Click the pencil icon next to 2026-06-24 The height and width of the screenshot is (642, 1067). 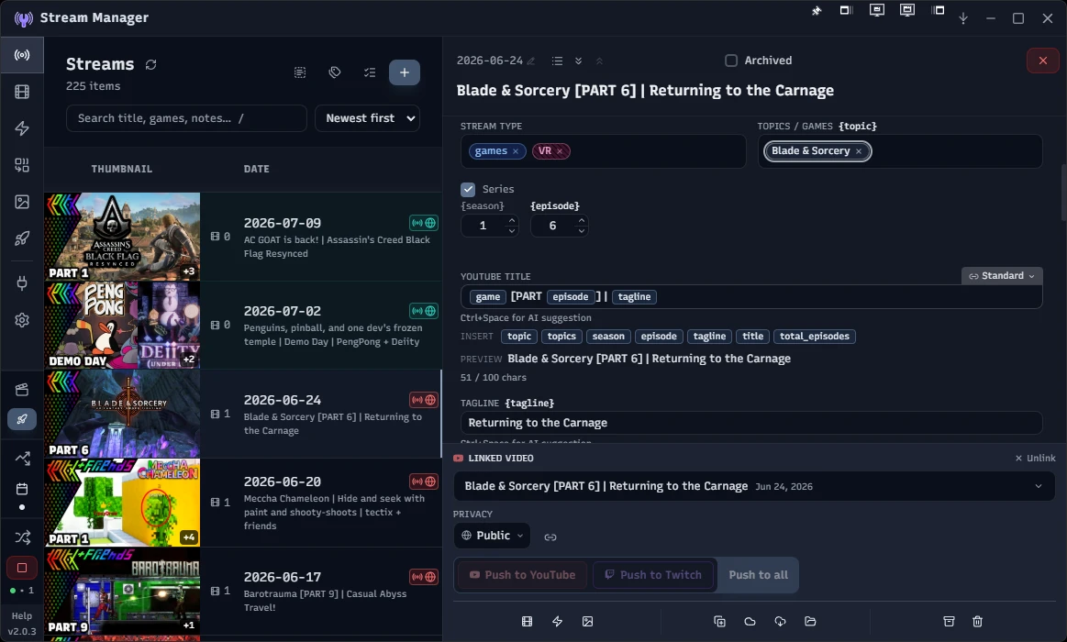pos(531,61)
